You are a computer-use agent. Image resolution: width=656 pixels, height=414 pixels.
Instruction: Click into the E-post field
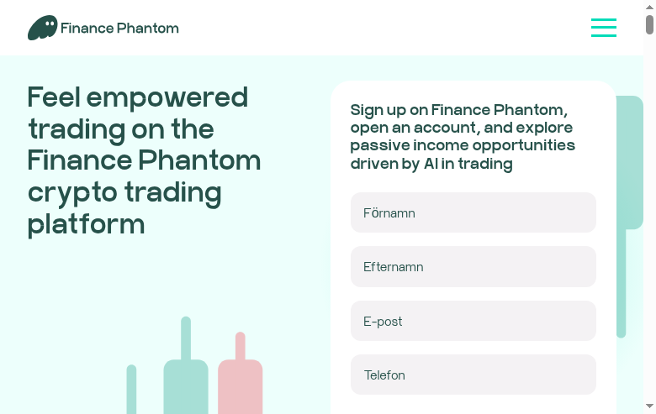[473, 321]
